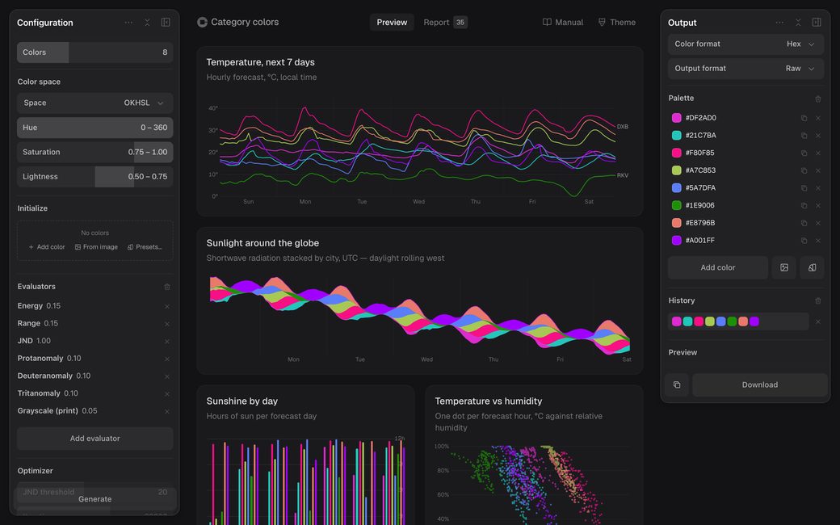
Task: Delete #E8796B from the palette
Action: (818, 223)
